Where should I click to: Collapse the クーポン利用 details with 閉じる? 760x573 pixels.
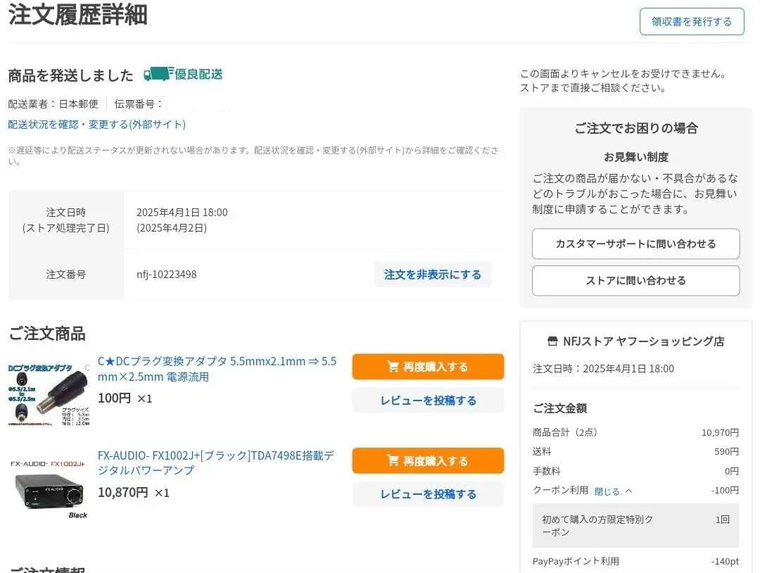(x=607, y=491)
